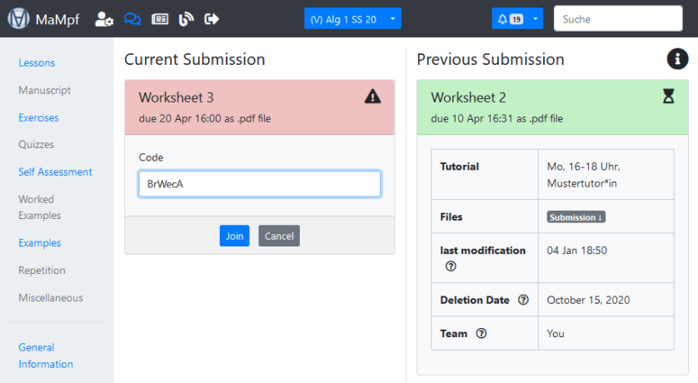Click the Worksheet 2 hourglass icon
698x383 pixels.
(668, 97)
